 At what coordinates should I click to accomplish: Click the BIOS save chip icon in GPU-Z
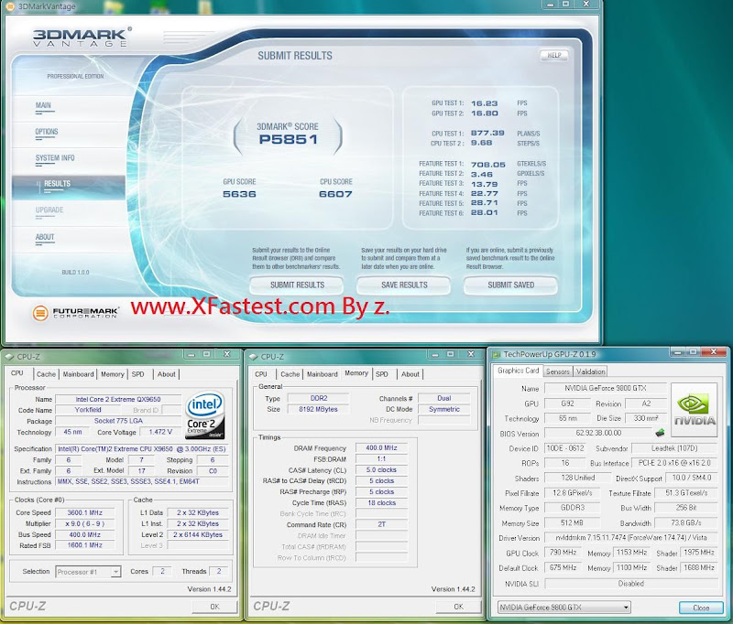660,433
